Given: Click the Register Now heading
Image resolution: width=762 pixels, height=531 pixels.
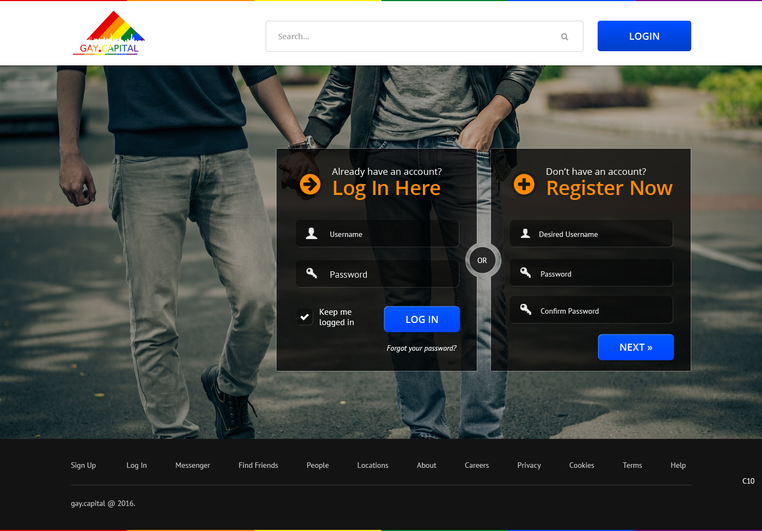Looking at the screenshot, I should coord(610,188).
